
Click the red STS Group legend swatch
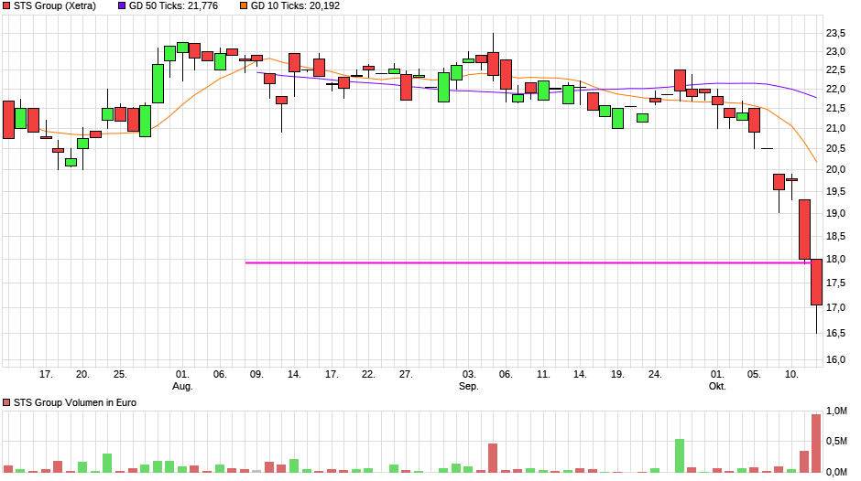[x=6, y=6]
